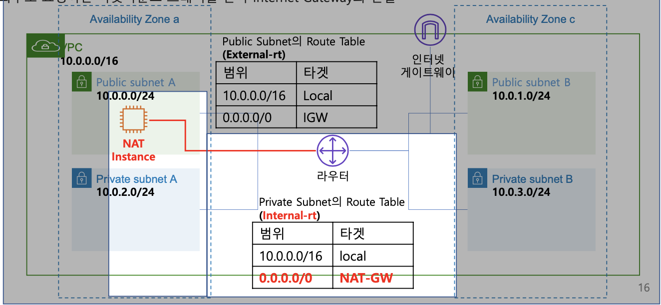Click 타겟 header in External-rt table
Screen dimensions: 661x305
[x=336, y=73]
